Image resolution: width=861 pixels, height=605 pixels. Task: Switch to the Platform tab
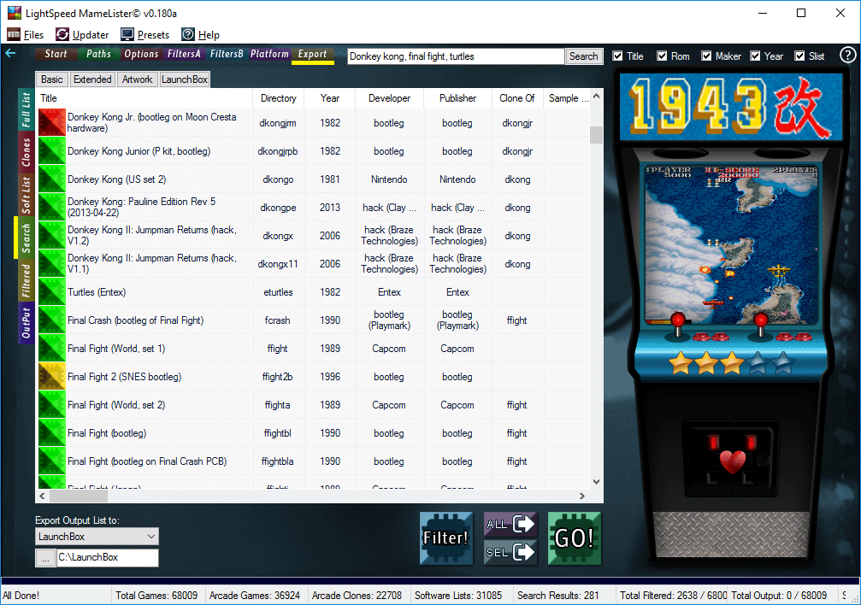(x=269, y=54)
